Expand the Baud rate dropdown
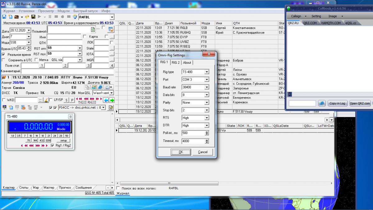The image size is (373, 210). click(x=206, y=87)
